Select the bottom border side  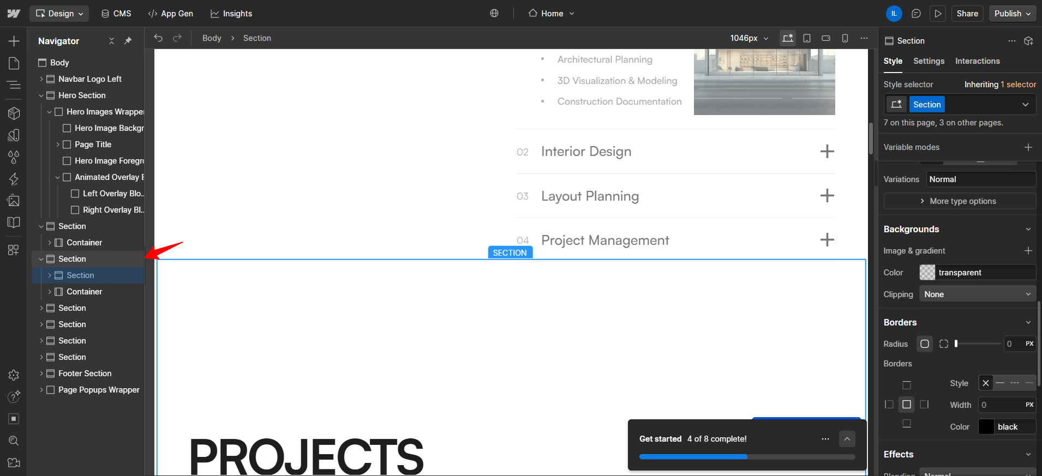[x=907, y=424]
